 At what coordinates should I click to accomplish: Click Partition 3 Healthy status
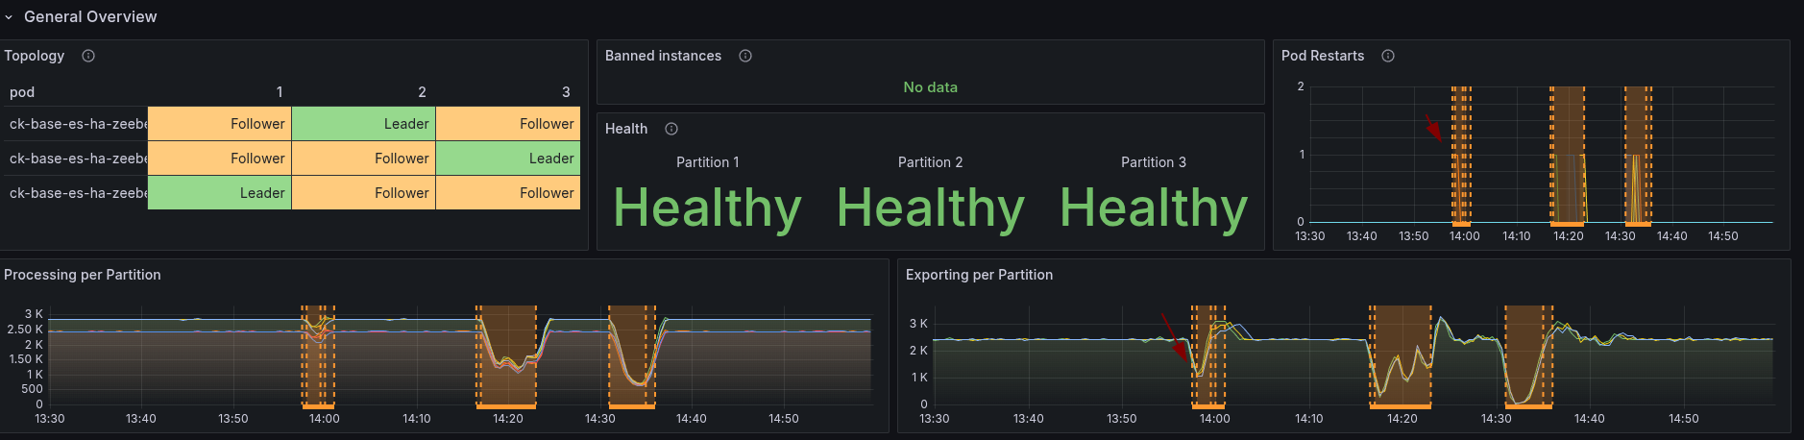click(x=1154, y=208)
